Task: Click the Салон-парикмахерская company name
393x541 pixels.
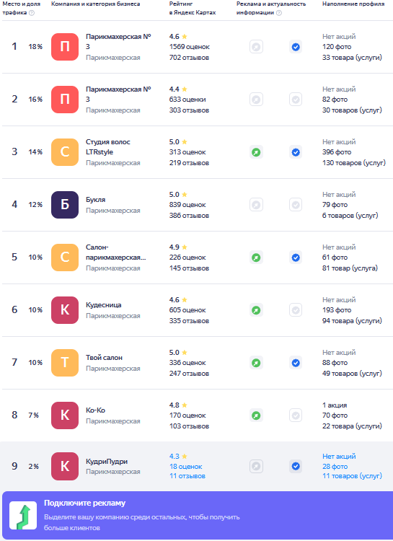Action: point(115,252)
